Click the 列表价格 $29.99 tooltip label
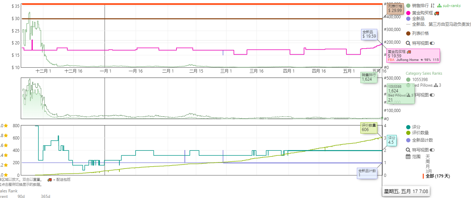 click(x=395, y=8)
